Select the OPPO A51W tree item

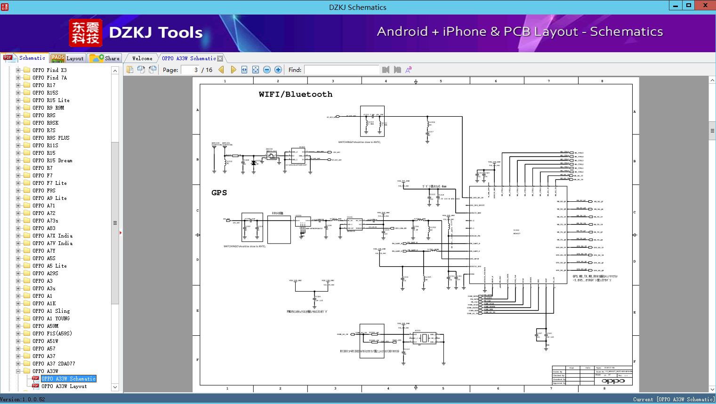pyautogui.click(x=45, y=341)
